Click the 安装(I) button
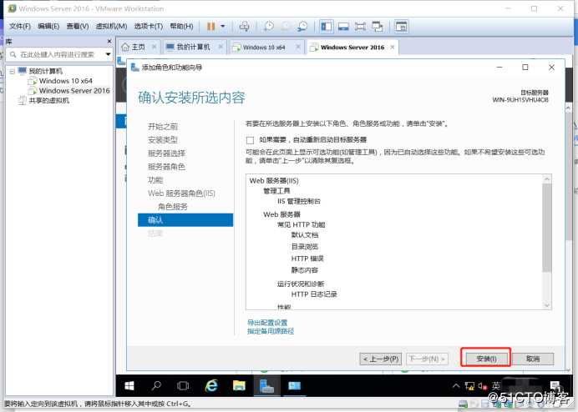This screenshot has height=412, width=578. pos(486,359)
